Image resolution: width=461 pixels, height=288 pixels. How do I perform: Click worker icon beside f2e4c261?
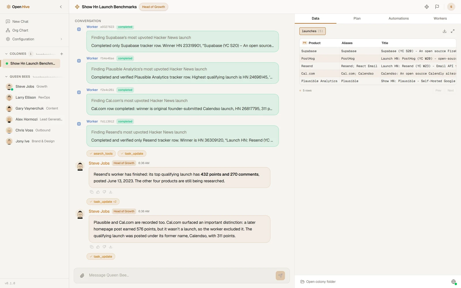[79, 92]
